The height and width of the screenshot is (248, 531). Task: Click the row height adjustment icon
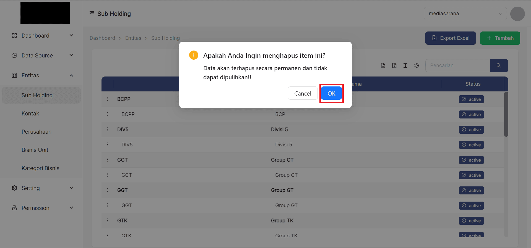pyautogui.click(x=405, y=65)
